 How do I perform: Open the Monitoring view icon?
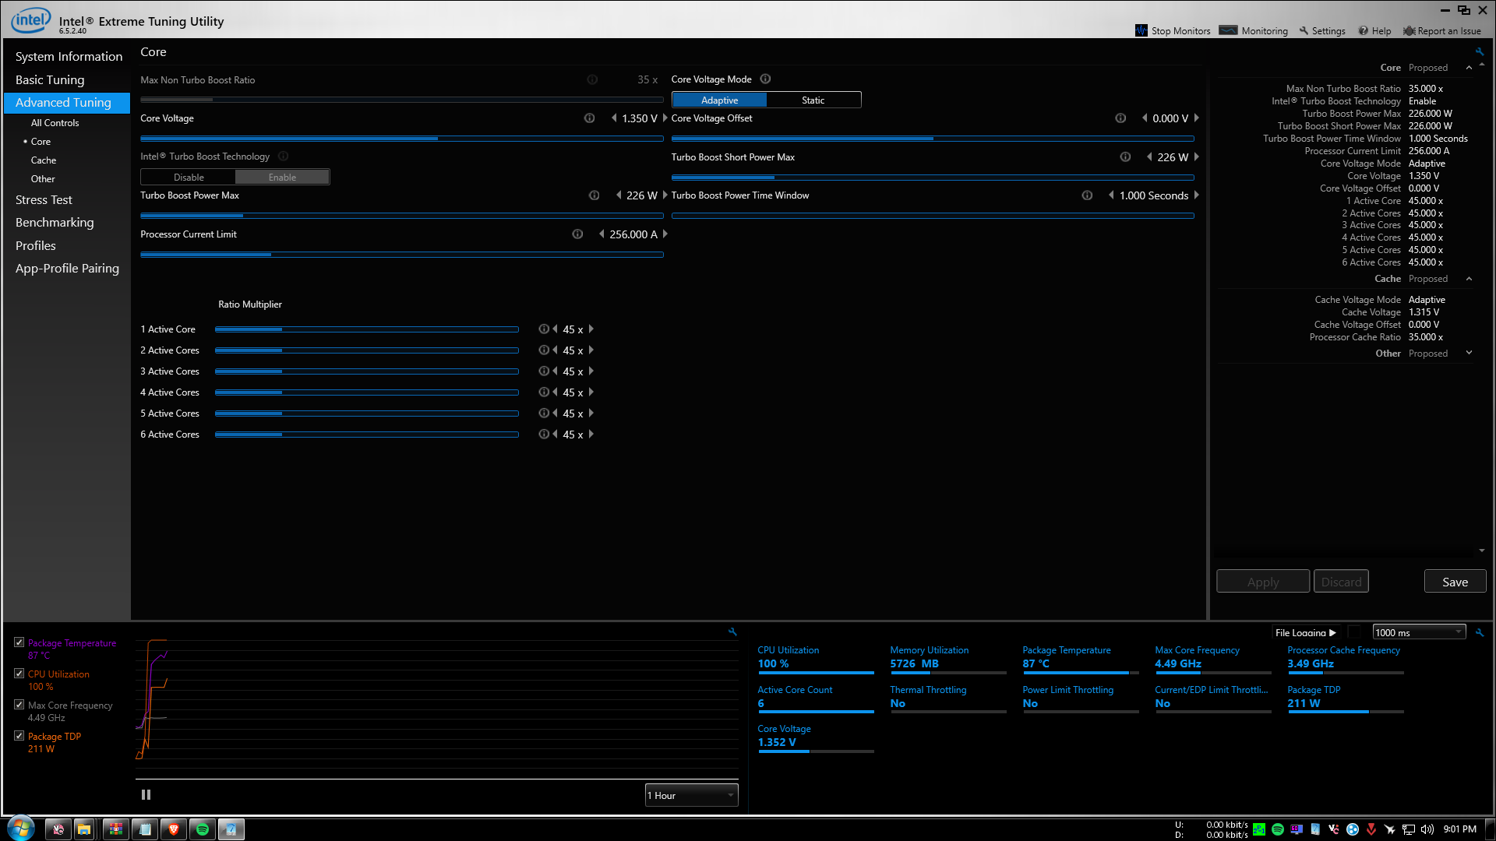coord(1228,30)
